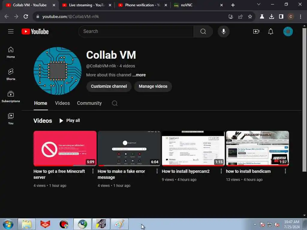Image resolution: width=307 pixels, height=230 pixels.
Task: Open the fake error message video thumbnail
Action: [129, 149]
